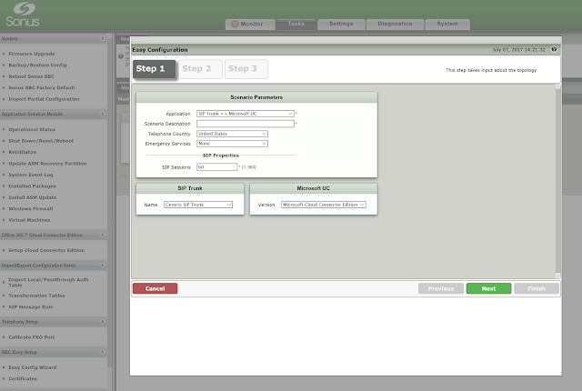Collapse SBC Easy Setup section
The width and height of the screenshot is (582, 391).
pyautogui.click(x=103, y=352)
